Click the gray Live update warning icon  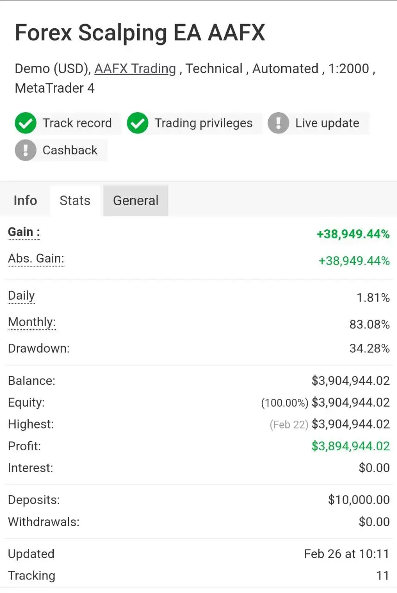pyautogui.click(x=278, y=123)
